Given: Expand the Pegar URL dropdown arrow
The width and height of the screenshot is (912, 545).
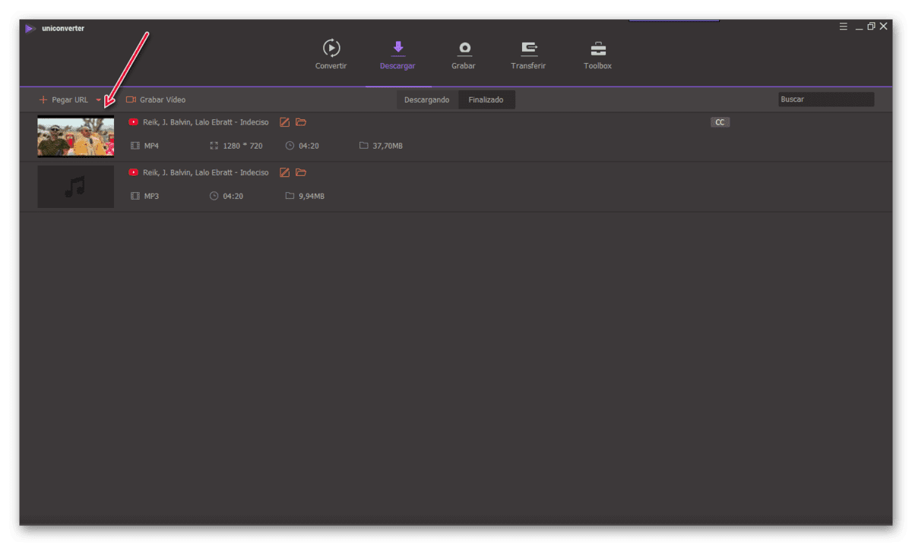Looking at the screenshot, I should point(99,99).
